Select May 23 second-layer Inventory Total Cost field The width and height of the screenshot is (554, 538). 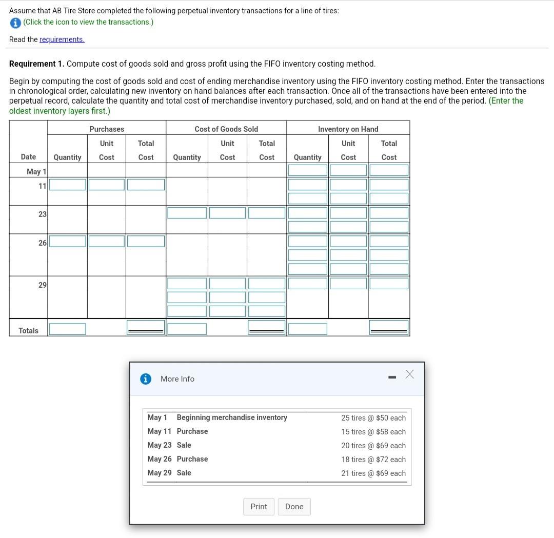pos(389,227)
